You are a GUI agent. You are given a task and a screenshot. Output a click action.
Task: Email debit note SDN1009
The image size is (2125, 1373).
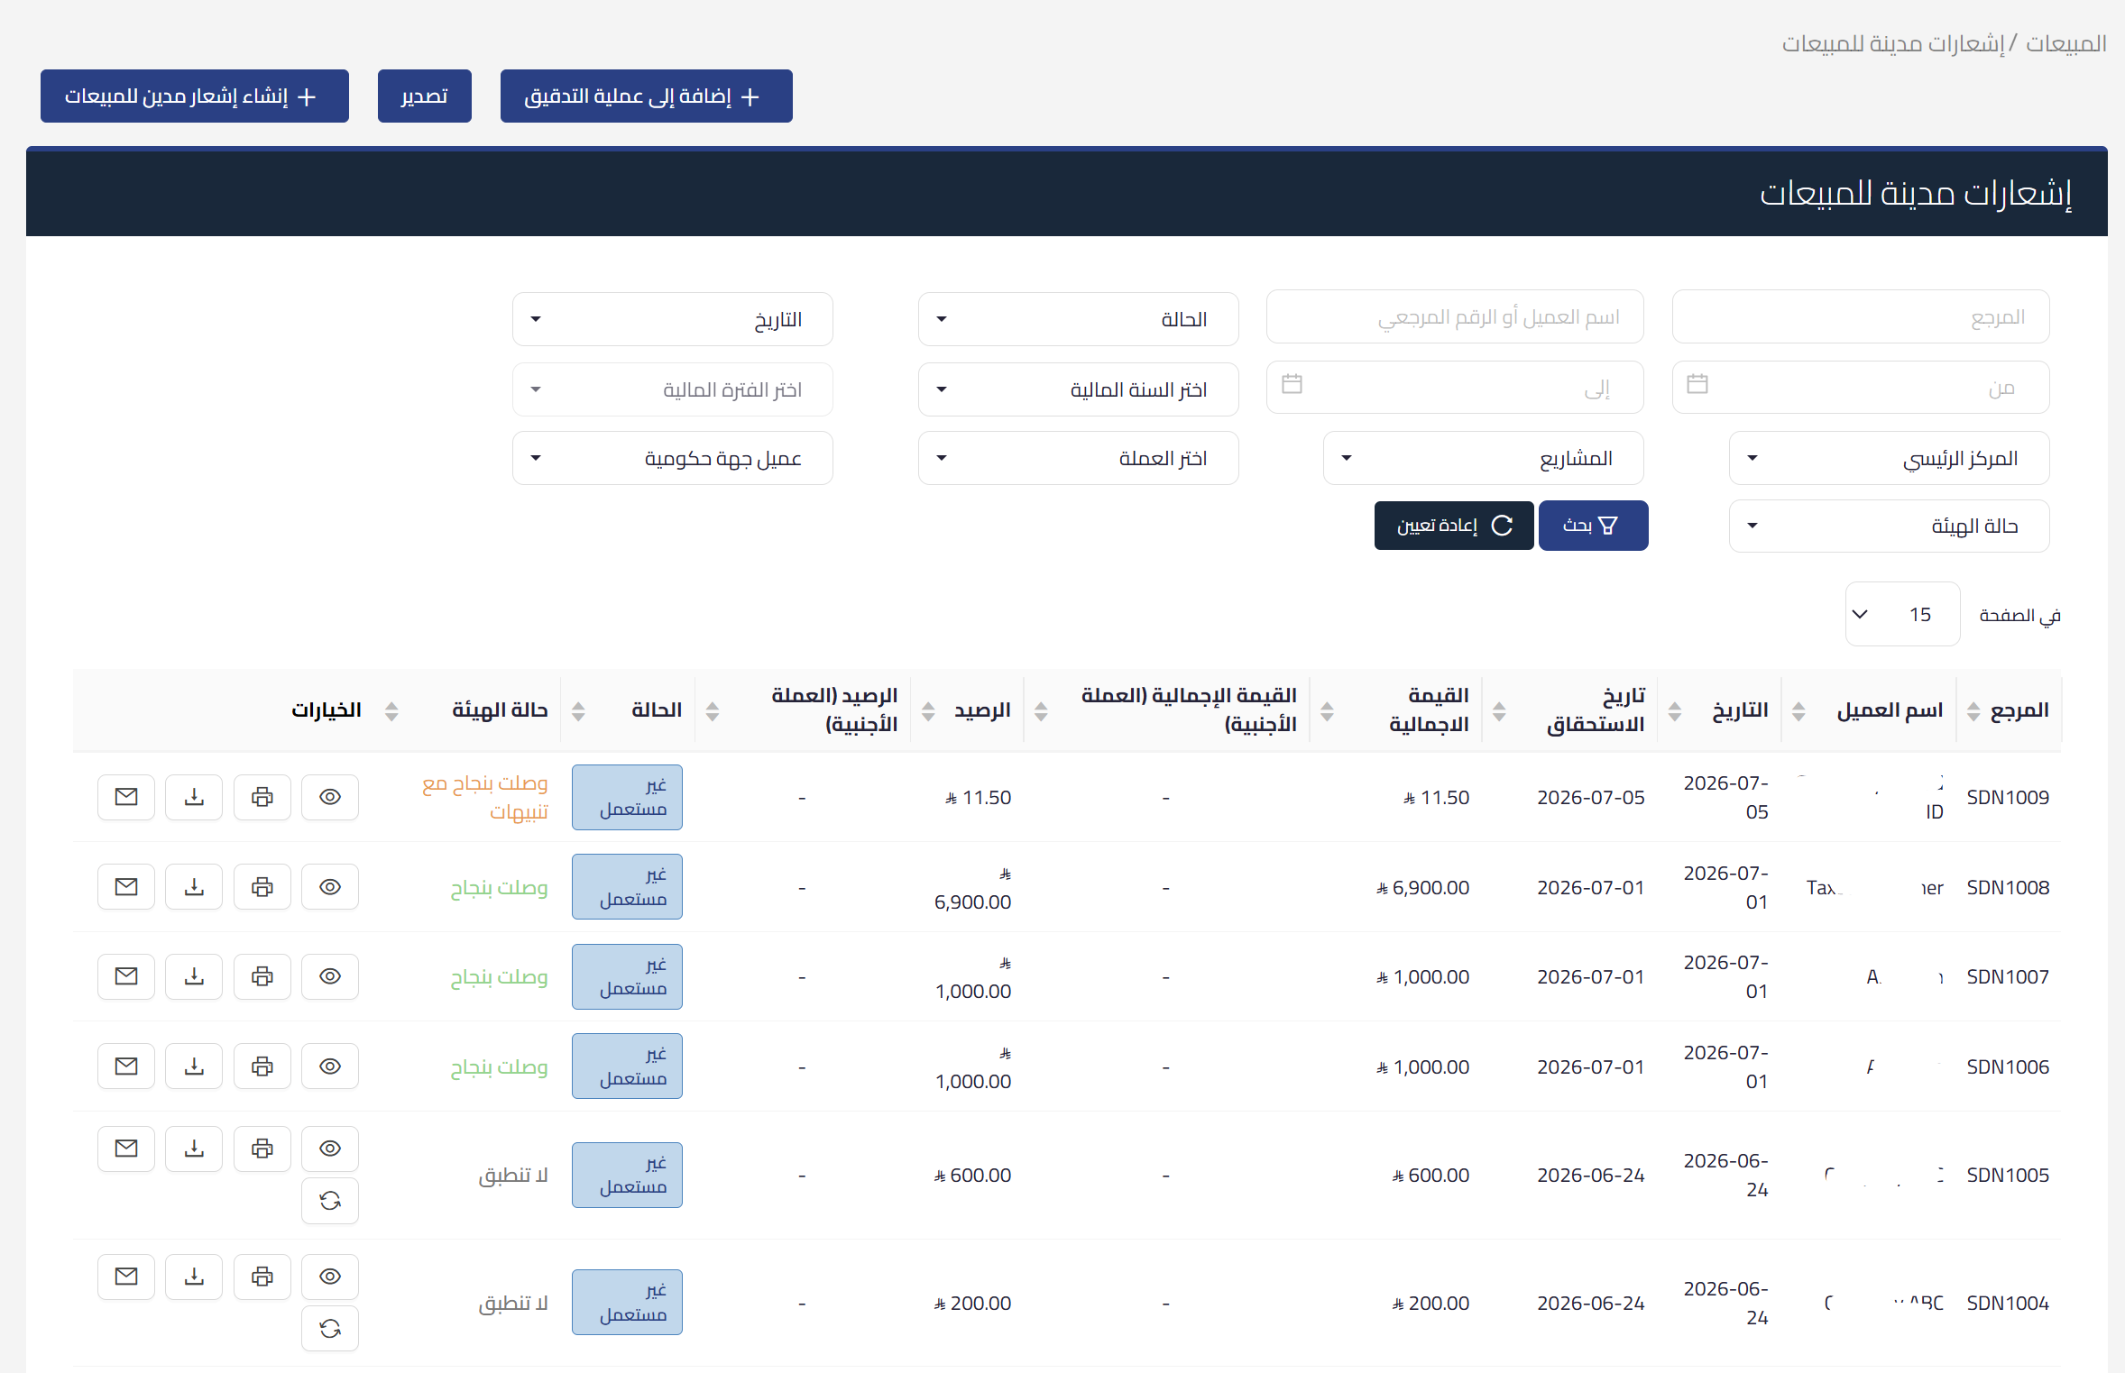tap(126, 797)
